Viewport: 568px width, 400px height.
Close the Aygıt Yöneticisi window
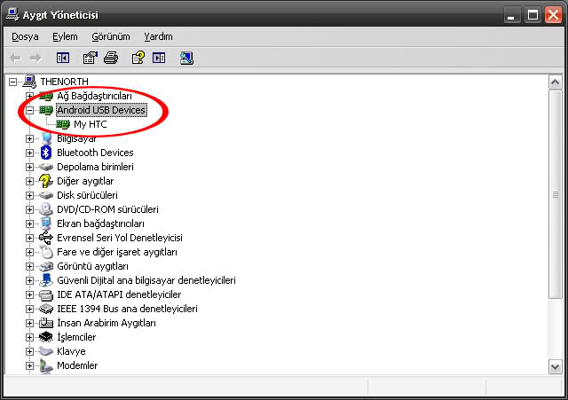coord(553,16)
